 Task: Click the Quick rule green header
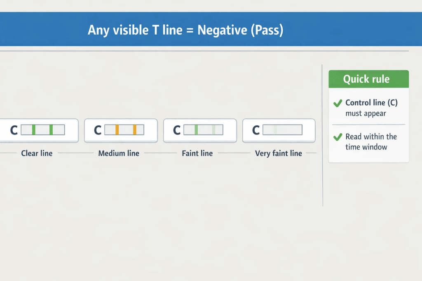(368, 79)
